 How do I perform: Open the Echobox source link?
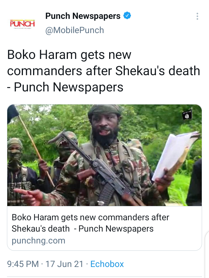(x=107, y=264)
